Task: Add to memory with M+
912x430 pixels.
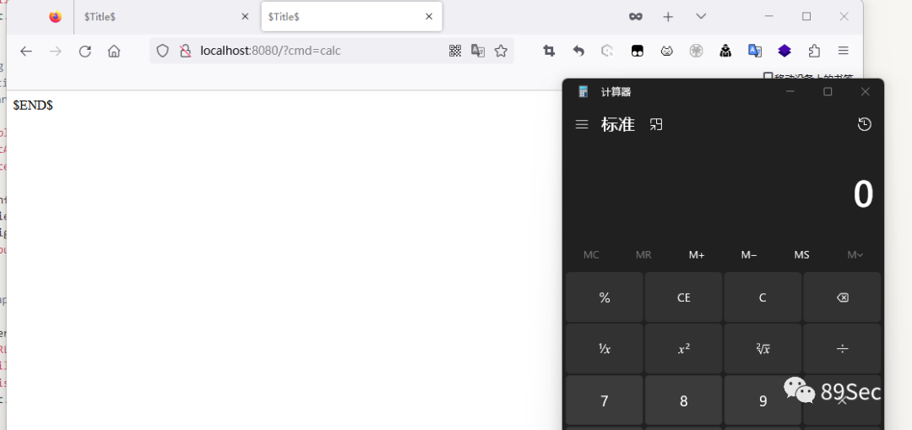Action: tap(696, 255)
